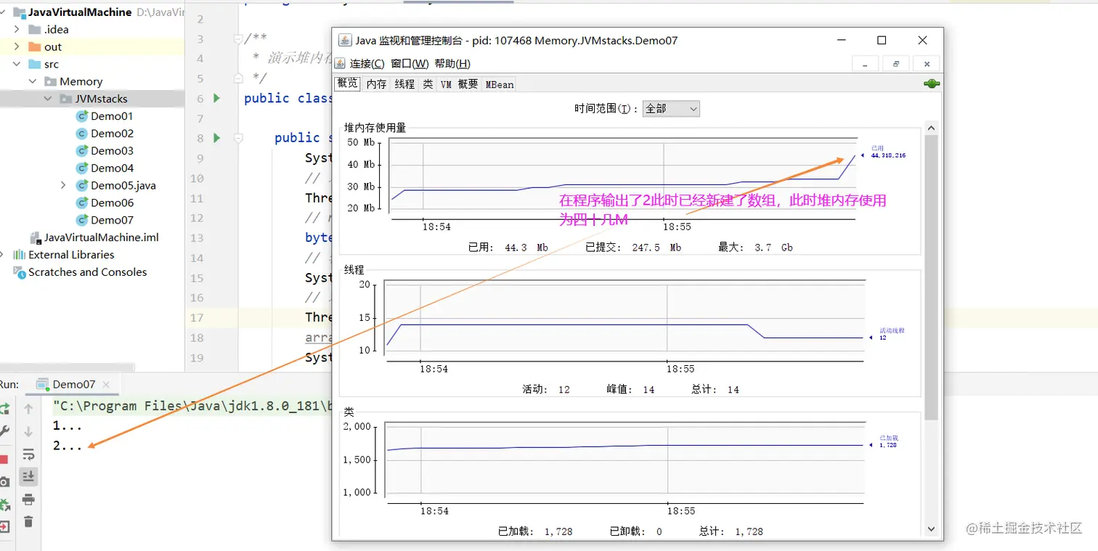This screenshot has width=1098, height=551.
Task: Capture a thread dump with the camera icon
Action: 6,482
